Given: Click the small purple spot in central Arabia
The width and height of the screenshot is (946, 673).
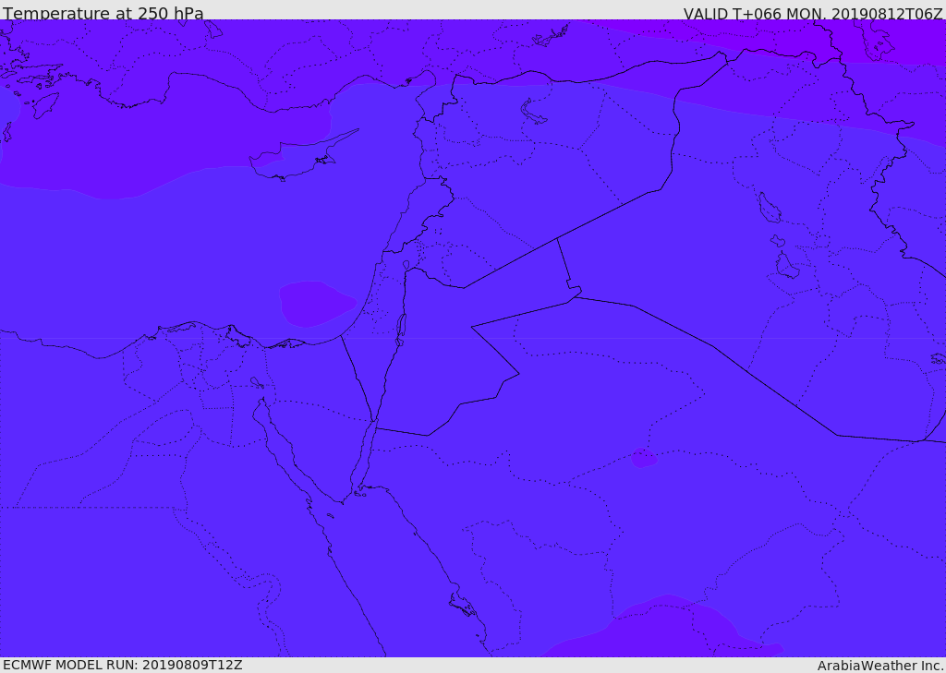Looking at the screenshot, I should click(643, 458).
